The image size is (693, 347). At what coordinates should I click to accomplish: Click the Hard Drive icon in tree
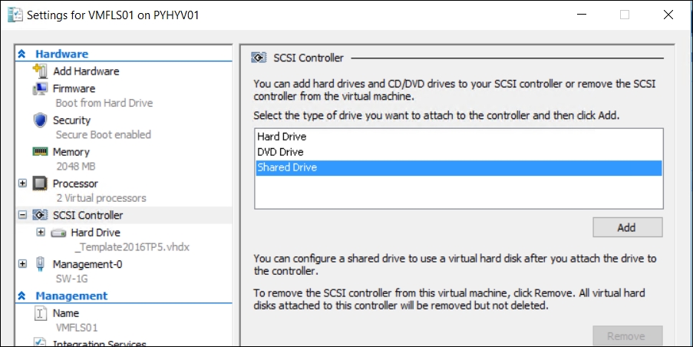58,233
